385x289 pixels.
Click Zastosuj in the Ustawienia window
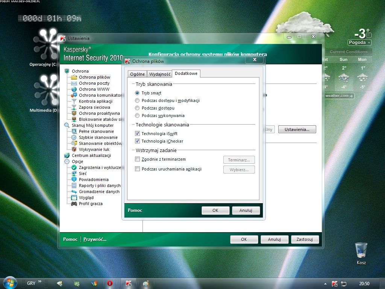[x=305, y=239]
